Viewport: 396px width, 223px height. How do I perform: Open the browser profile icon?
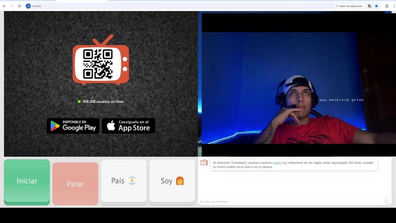(x=387, y=6)
